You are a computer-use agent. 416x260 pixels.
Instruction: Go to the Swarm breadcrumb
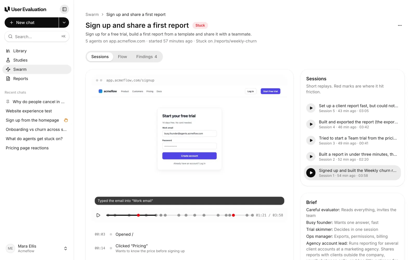[x=92, y=15]
